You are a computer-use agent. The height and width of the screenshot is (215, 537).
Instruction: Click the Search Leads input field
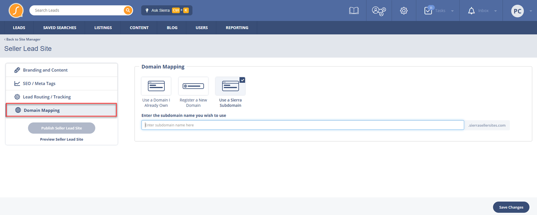pos(78,10)
